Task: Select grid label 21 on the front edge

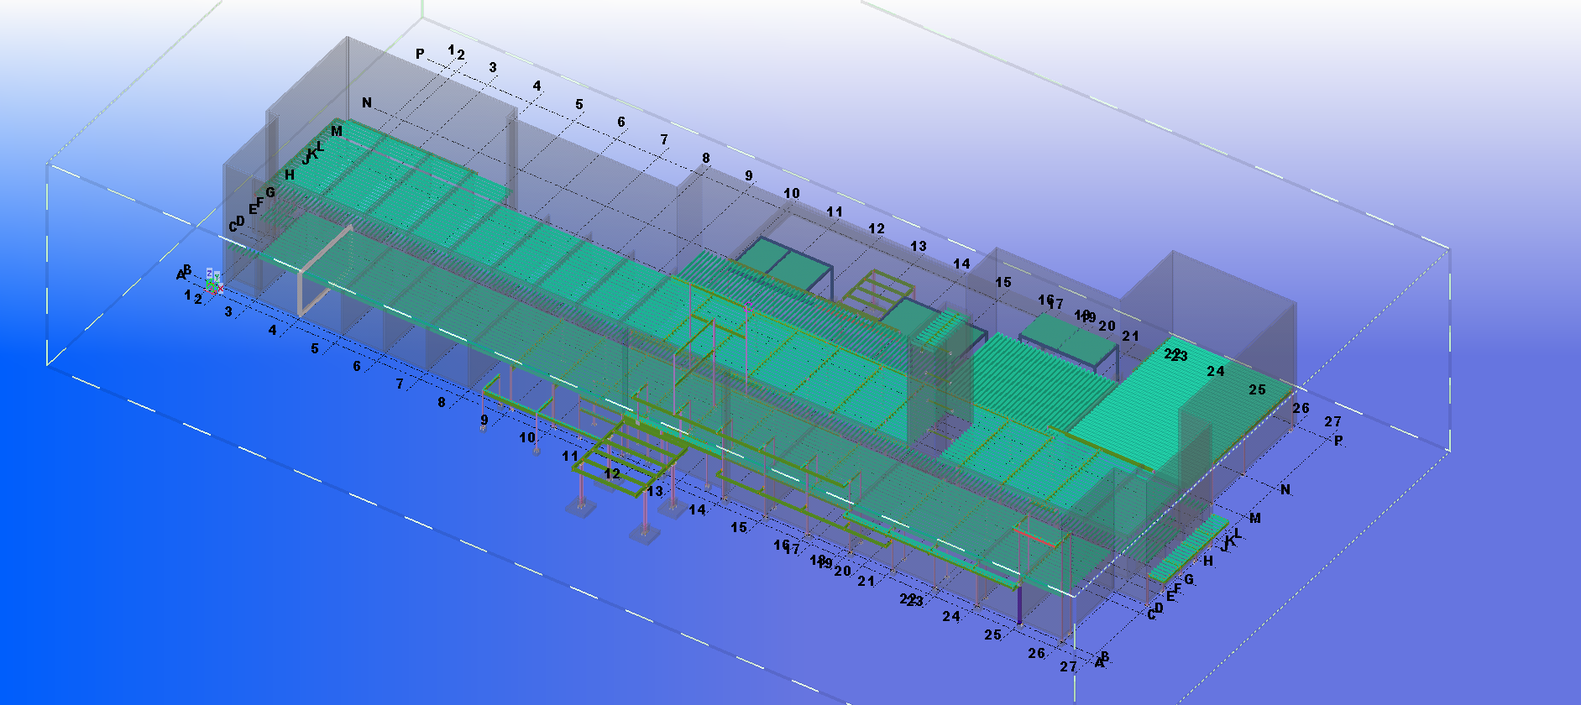Action: click(x=866, y=581)
